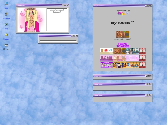Select the pink kitchen tower room

119,58
